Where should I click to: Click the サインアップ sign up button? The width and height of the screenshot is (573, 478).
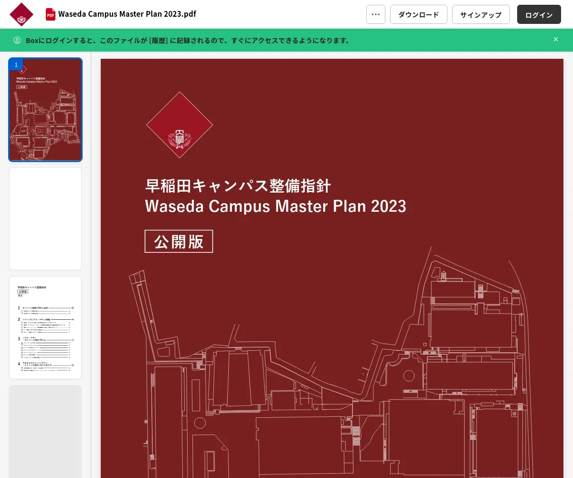point(481,14)
